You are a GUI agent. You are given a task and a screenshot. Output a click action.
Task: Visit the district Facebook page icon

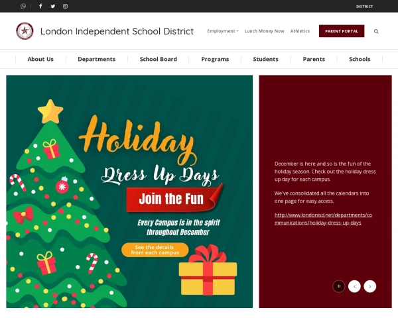pos(40,6)
